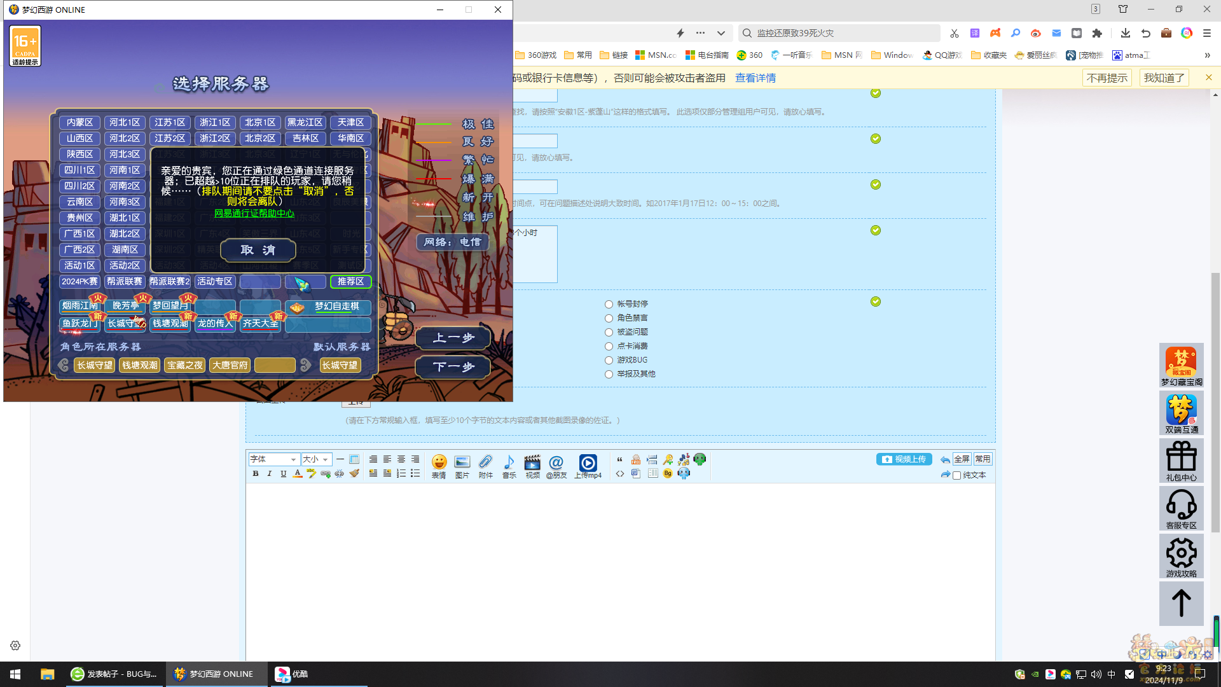Select the 游戏BUG radio option
Screen dimensions: 1221x687
[609, 360]
